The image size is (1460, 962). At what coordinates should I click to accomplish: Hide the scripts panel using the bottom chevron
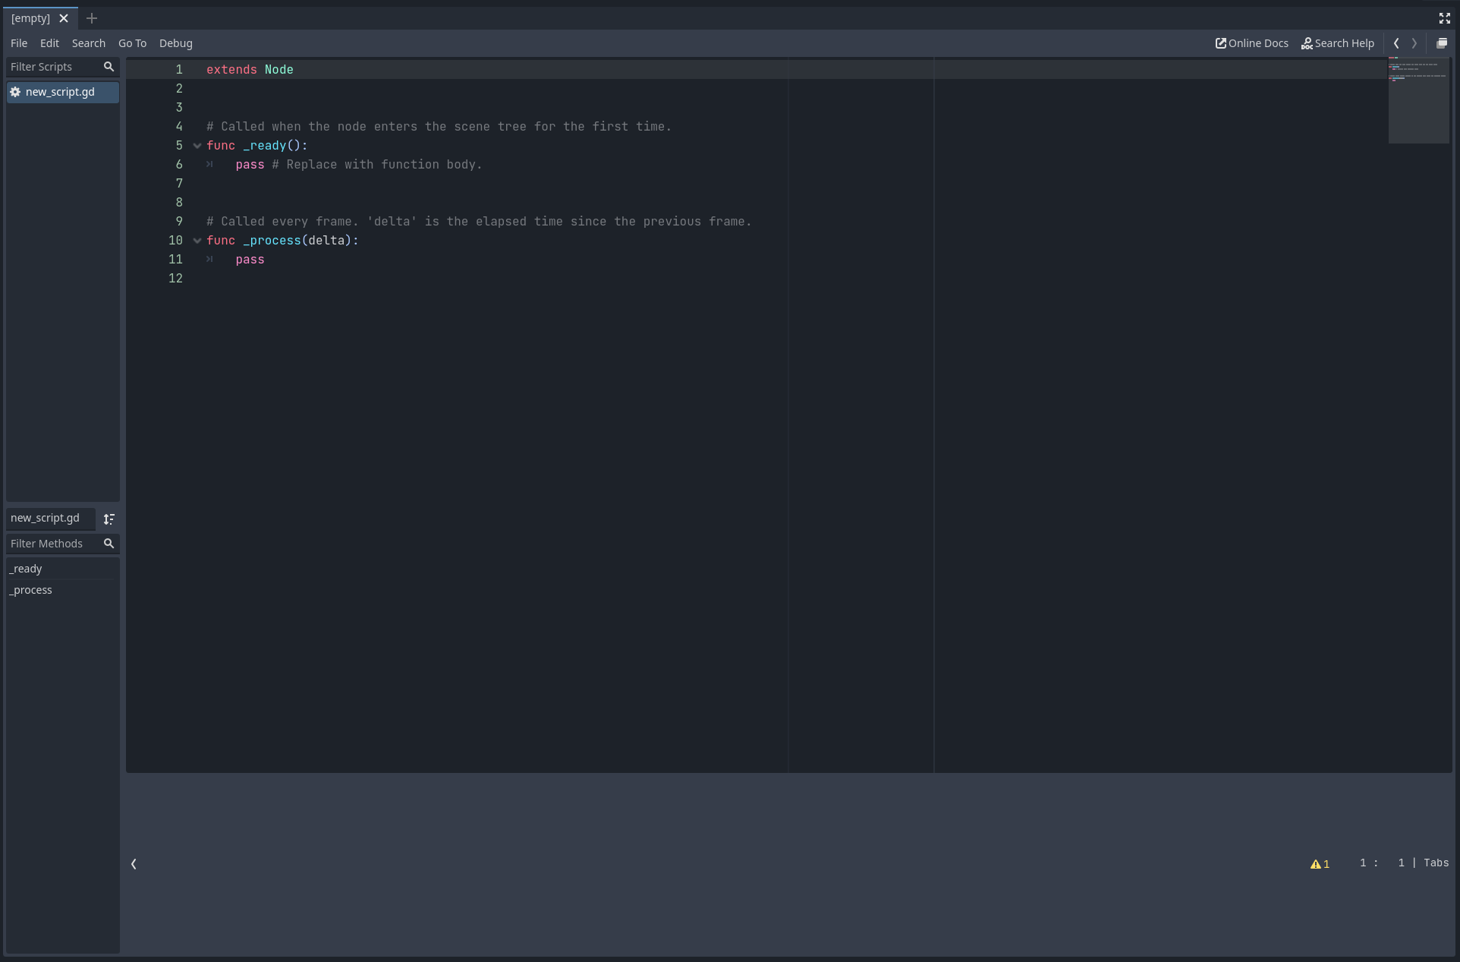pyautogui.click(x=134, y=863)
